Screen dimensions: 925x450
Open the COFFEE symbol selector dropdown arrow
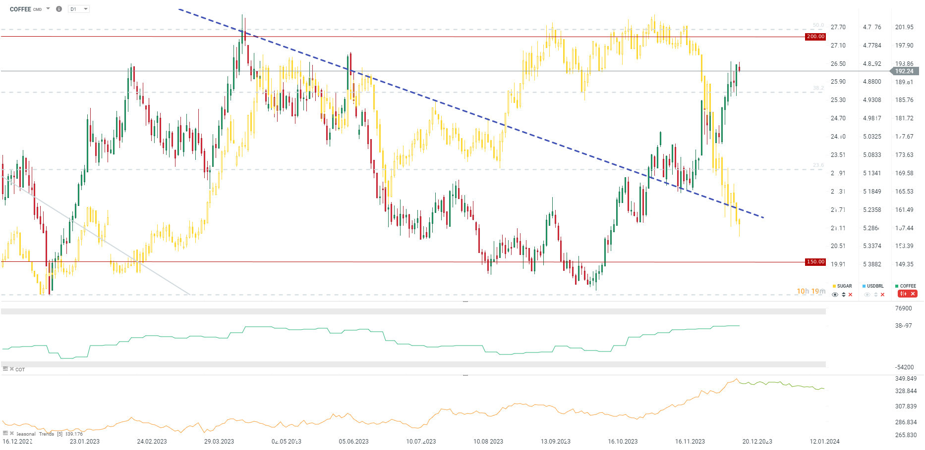tap(48, 8)
